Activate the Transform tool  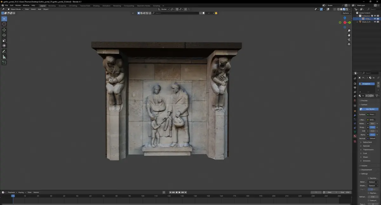(x=4, y=46)
